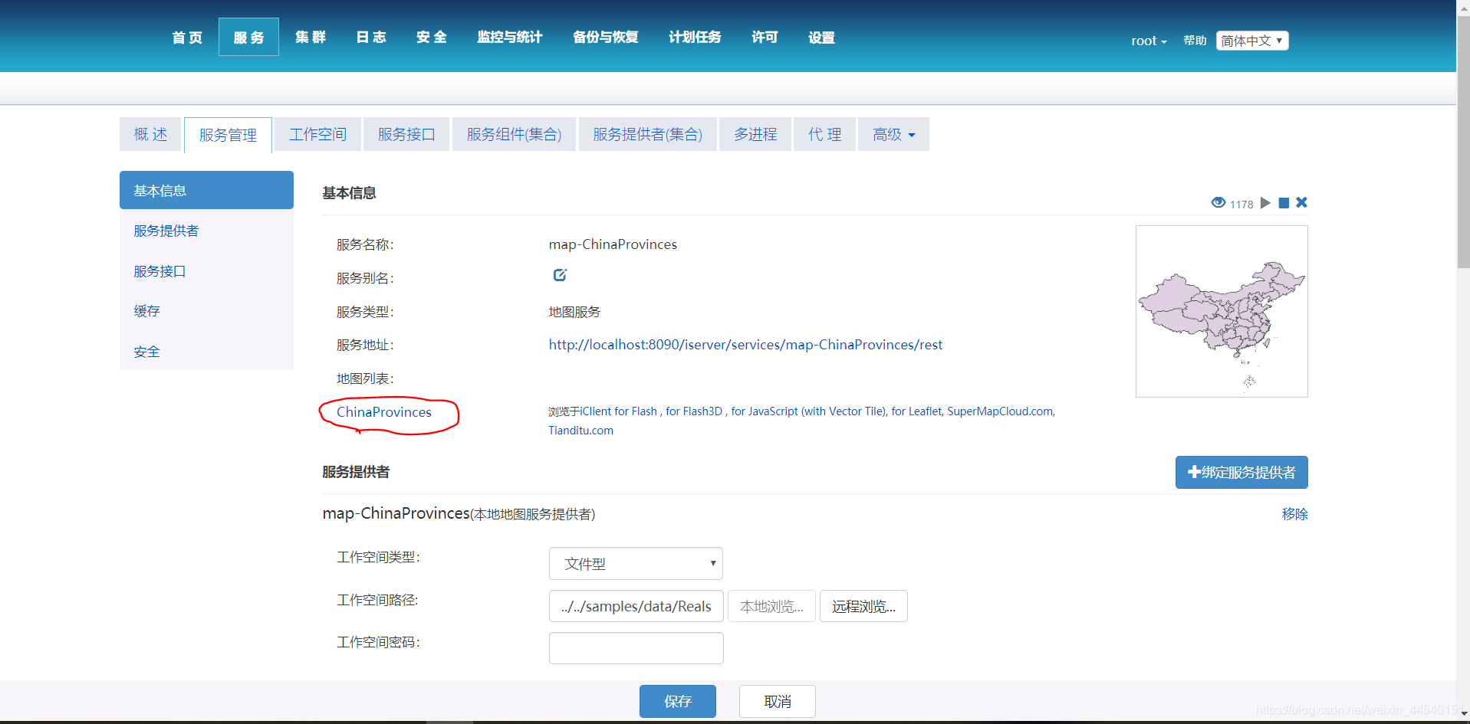
Task: Click the 本地浏览... button
Action: coord(771,606)
